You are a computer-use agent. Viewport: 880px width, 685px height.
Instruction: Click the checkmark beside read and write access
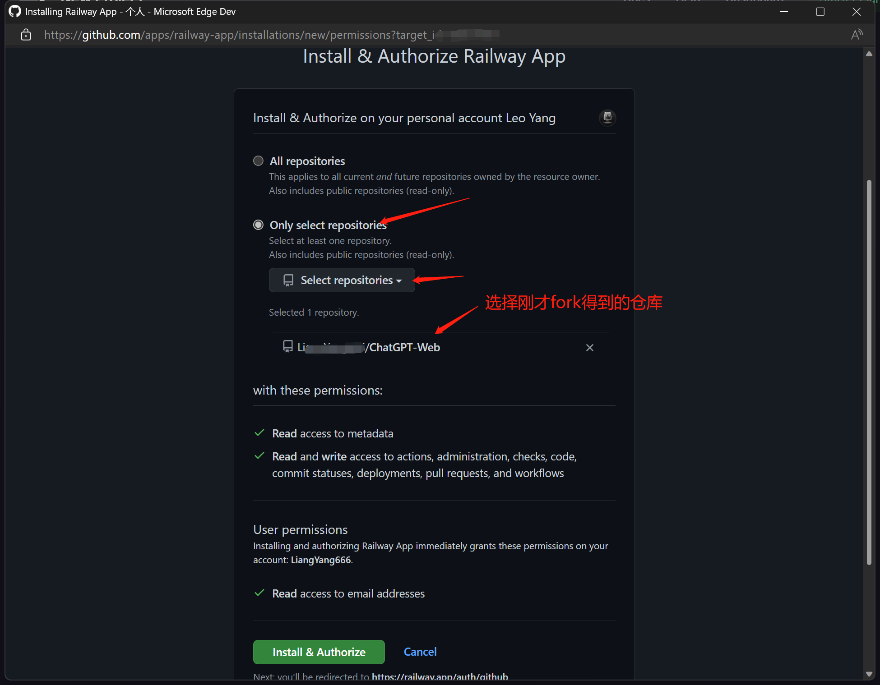(259, 456)
